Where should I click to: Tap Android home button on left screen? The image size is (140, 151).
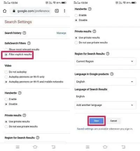35,147
